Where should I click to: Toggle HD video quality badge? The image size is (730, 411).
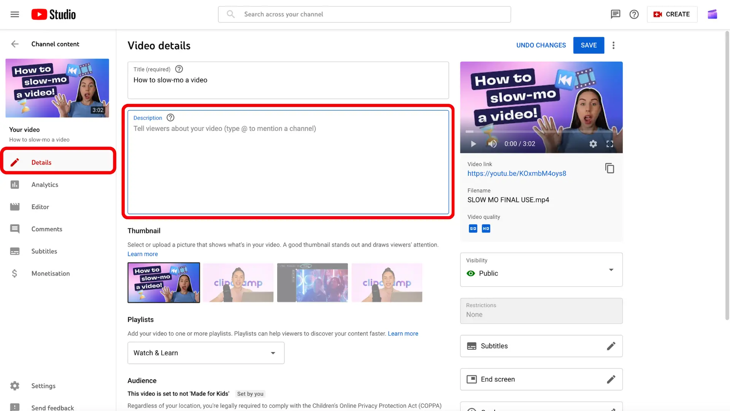486,228
